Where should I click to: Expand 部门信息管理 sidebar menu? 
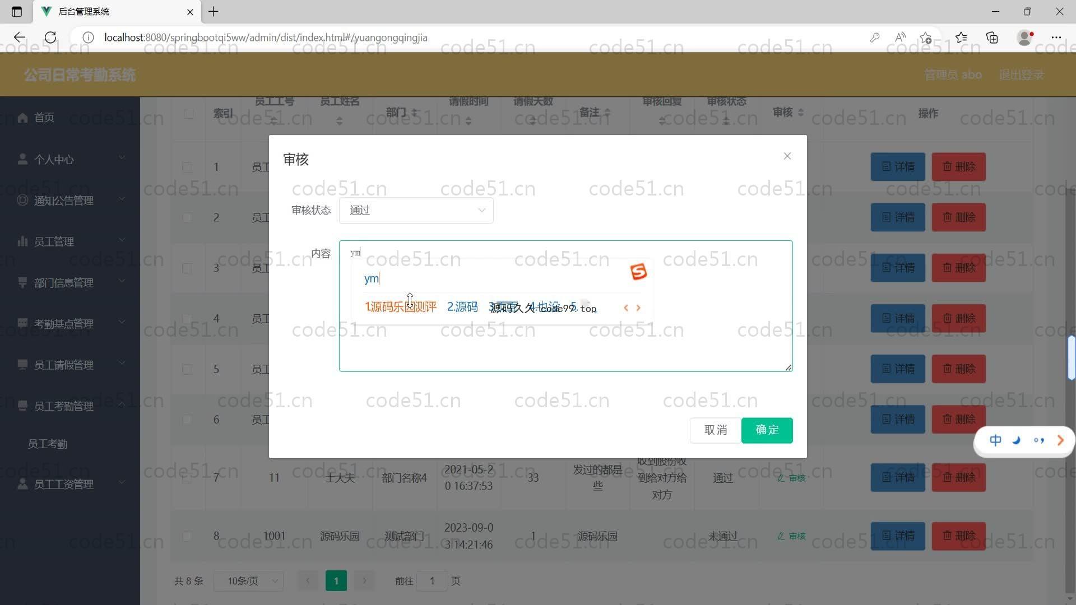click(70, 283)
